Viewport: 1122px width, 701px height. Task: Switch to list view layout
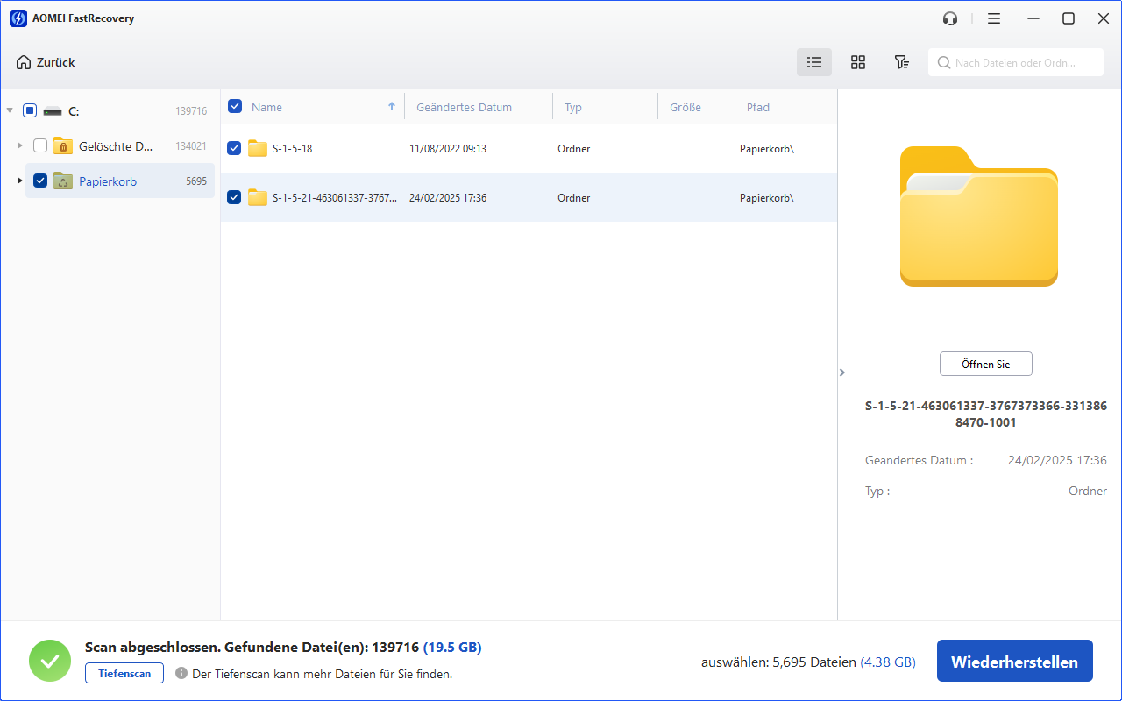[814, 62]
